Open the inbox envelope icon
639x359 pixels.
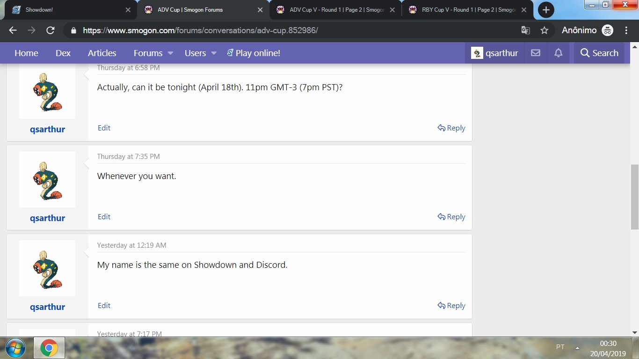click(536, 53)
